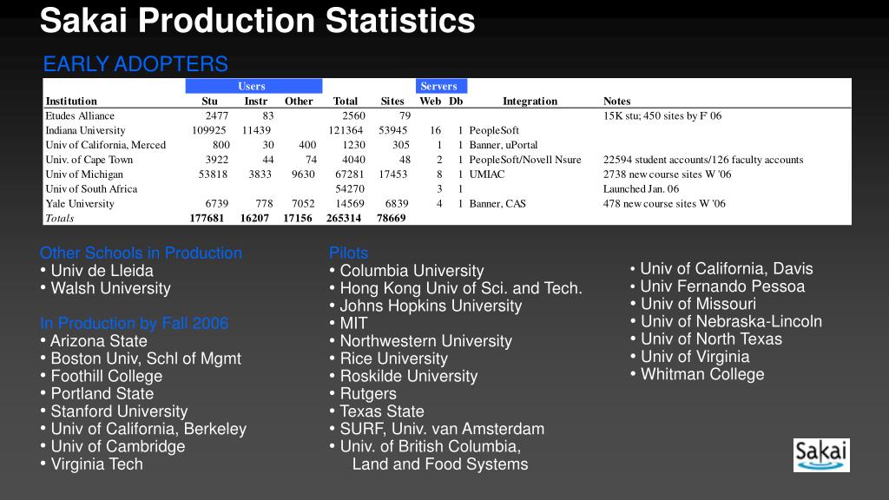This screenshot has width=889, height=500.
Task: Select the "Arizona State" bullet
Action: (x=94, y=341)
